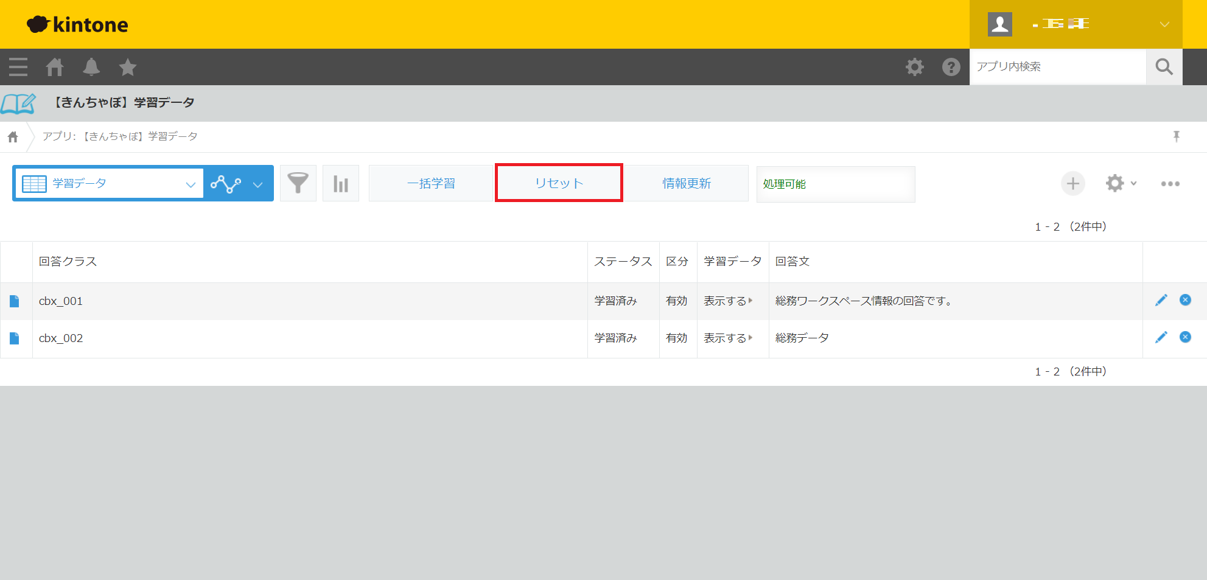Open the bar chart aggregate icon
This screenshot has height=580, width=1207.
[x=341, y=183]
